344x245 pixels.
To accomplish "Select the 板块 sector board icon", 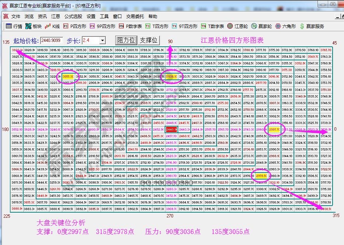I will pyautogui.click(x=33, y=26).
